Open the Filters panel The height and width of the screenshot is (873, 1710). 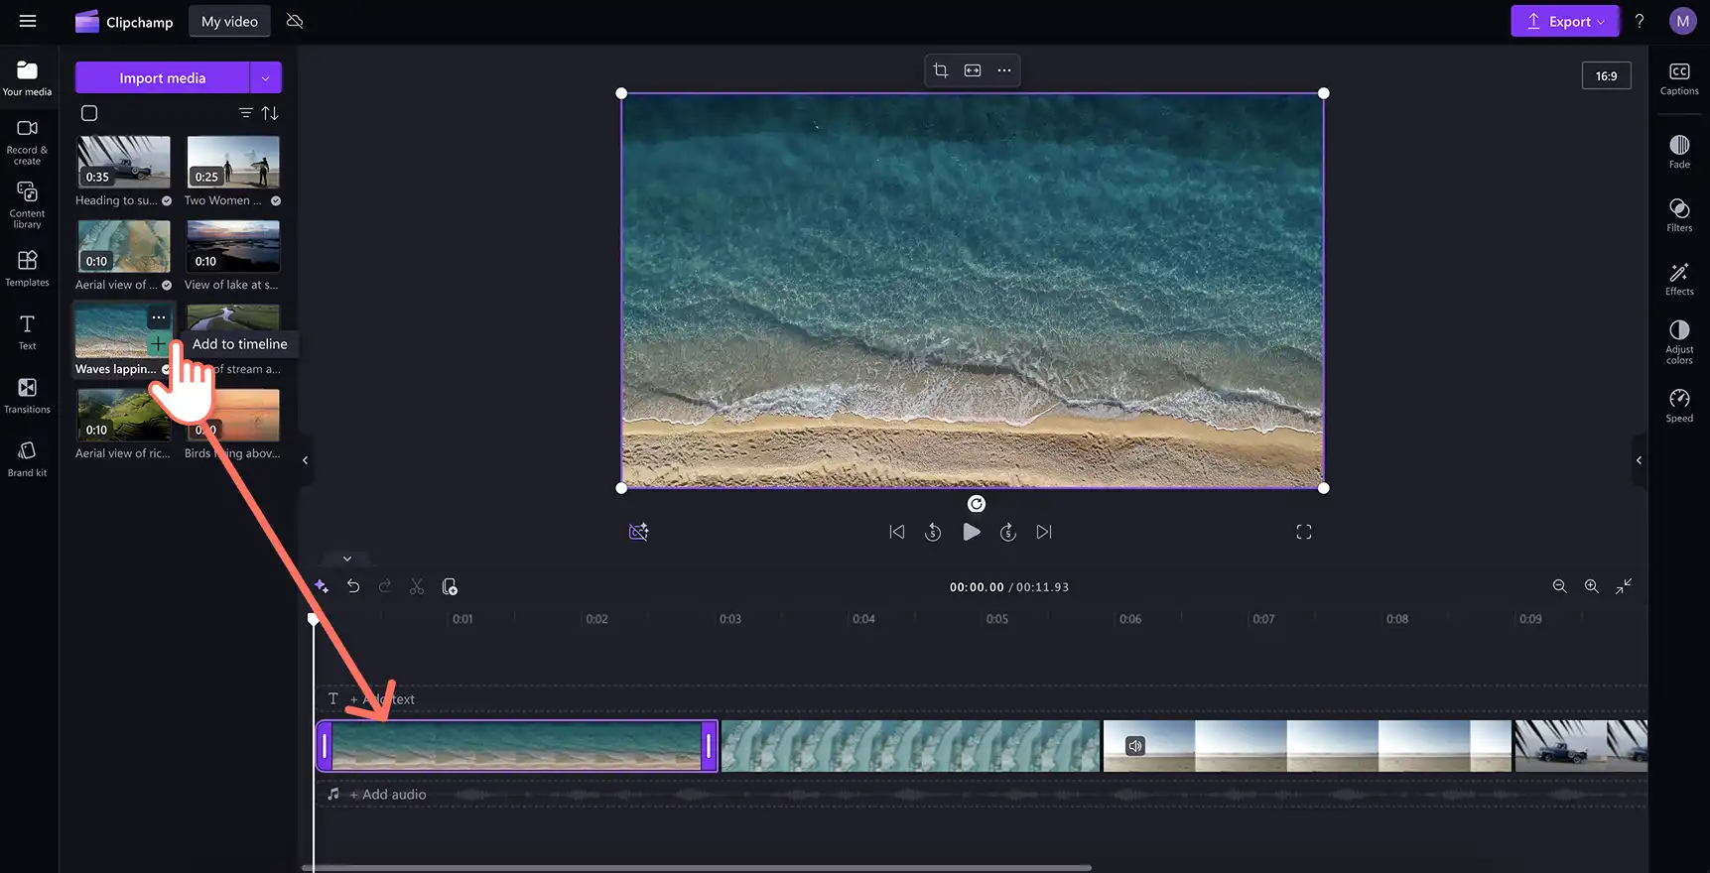pos(1679,214)
